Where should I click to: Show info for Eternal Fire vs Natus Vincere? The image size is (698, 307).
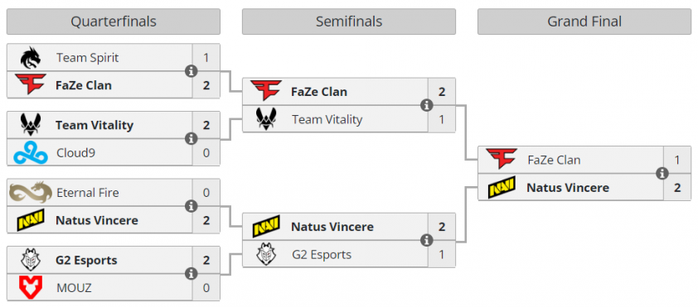coord(191,206)
